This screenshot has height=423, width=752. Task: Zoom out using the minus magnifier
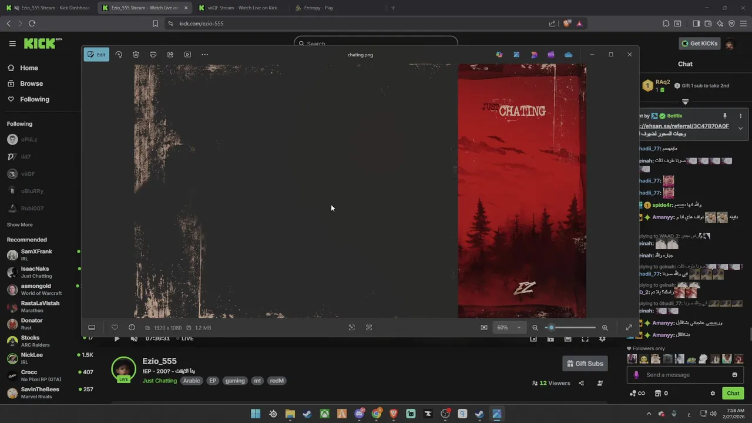tap(535, 328)
